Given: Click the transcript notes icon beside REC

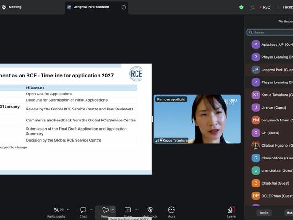Looking at the screenshot, I should point(252,7).
